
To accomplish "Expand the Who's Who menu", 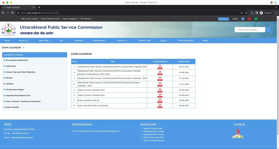I will tap(45, 41).
